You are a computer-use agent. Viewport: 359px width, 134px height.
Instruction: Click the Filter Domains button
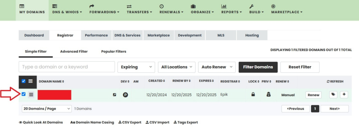(x=258, y=67)
